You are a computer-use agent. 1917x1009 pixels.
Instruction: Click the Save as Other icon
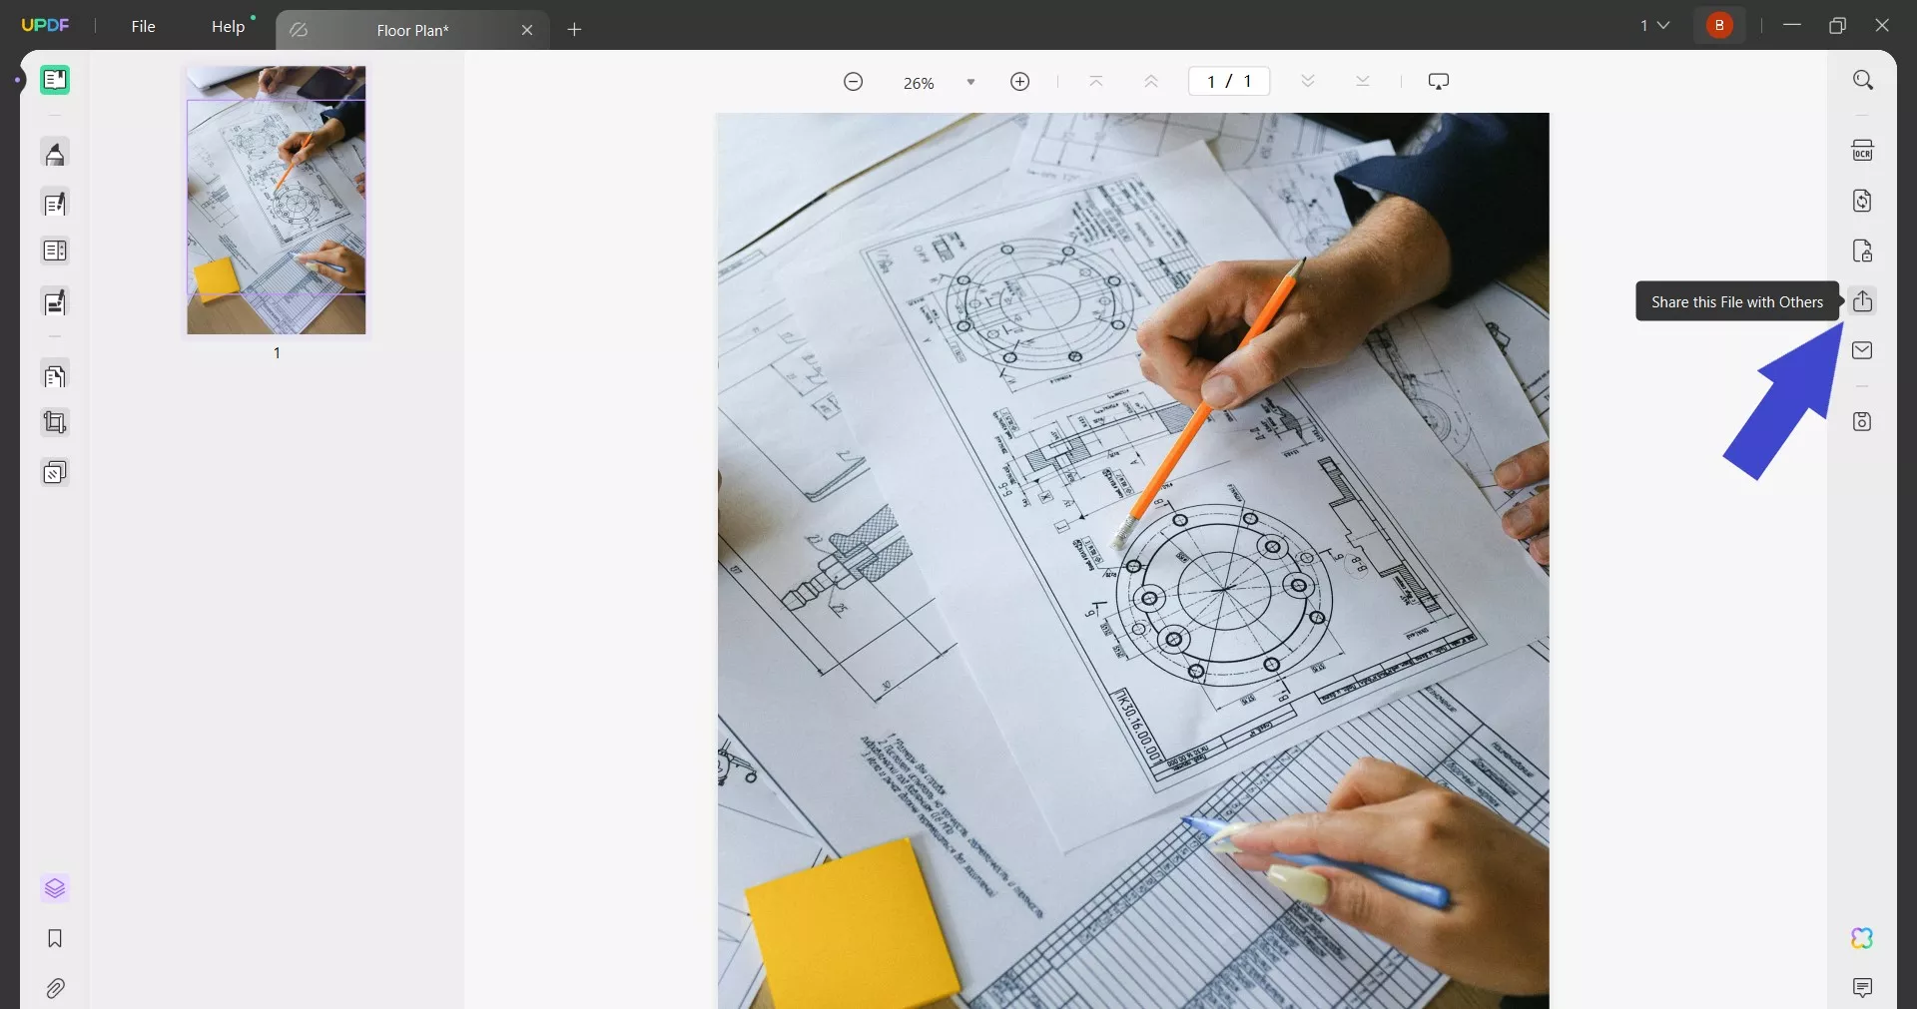(1862, 421)
